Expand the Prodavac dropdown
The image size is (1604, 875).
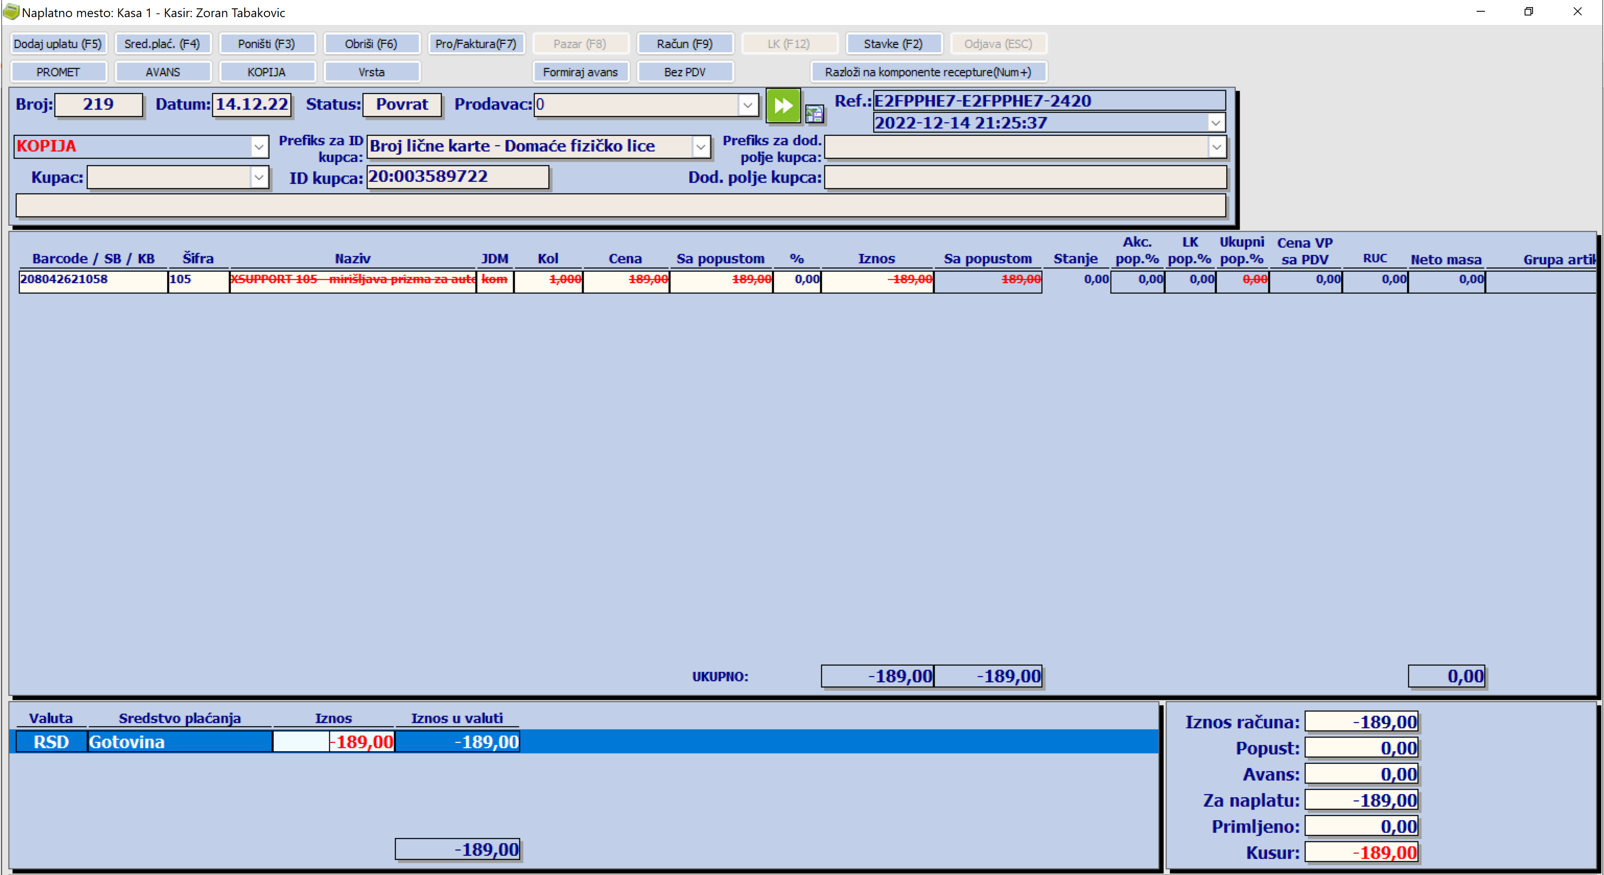click(x=747, y=105)
